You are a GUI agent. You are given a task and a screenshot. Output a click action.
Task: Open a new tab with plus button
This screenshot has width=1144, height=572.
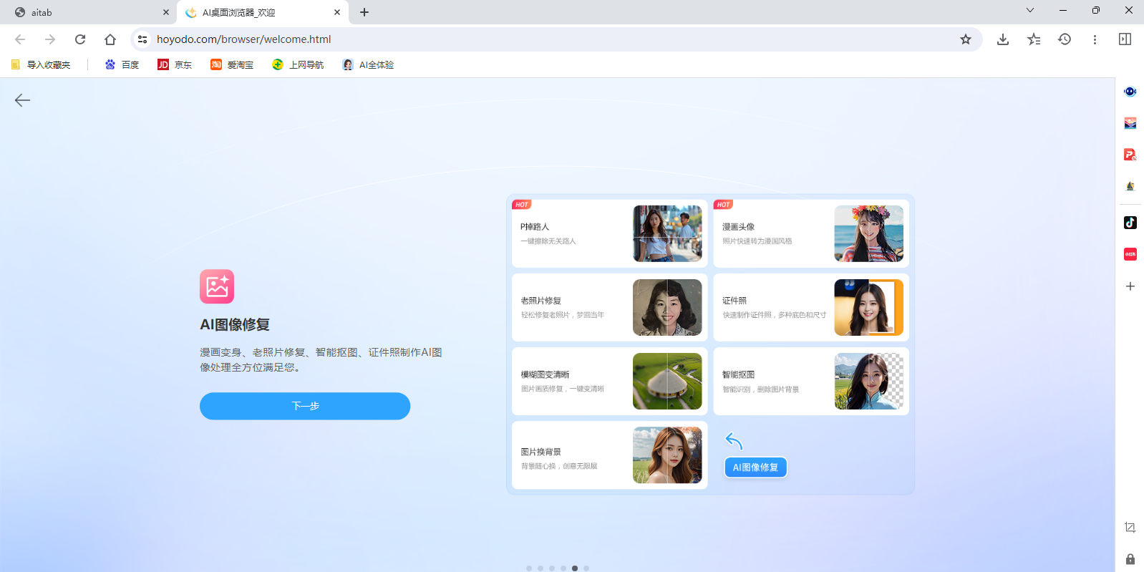pos(364,12)
